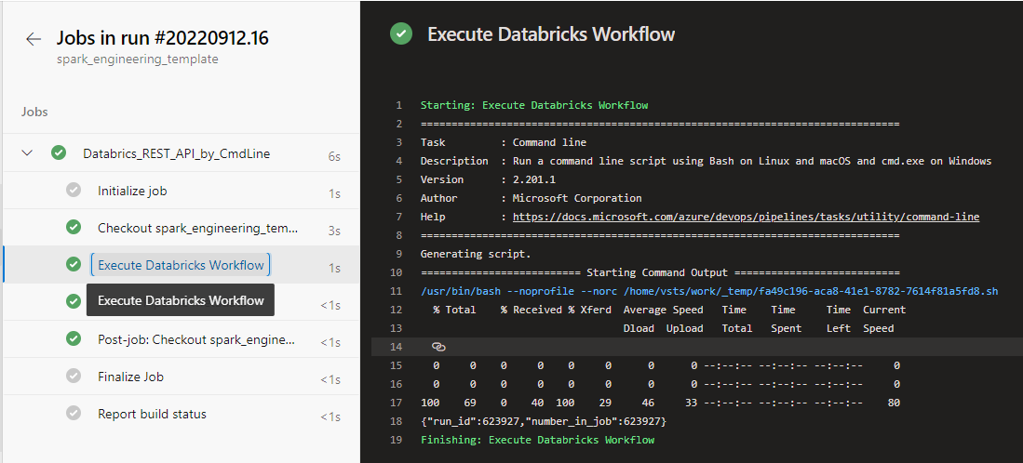Click the gray status icon beside Initialize job
The image size is (1023, 463).
pos(73,191)
